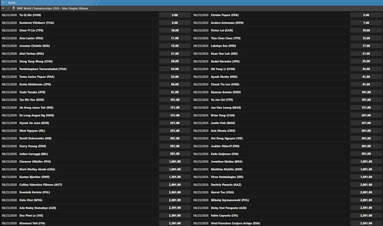
Task: Click the Dominik Kwinta (POL) name
Action: pos(34,192)
